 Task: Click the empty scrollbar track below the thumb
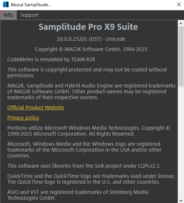tap(181, 142)
